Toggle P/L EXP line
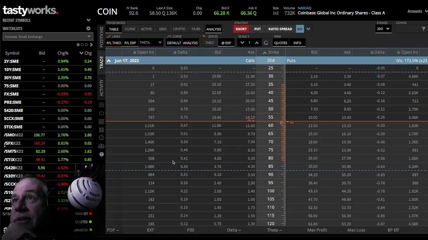The width and height of the screenshot is (428, 240). pos(130,43)
